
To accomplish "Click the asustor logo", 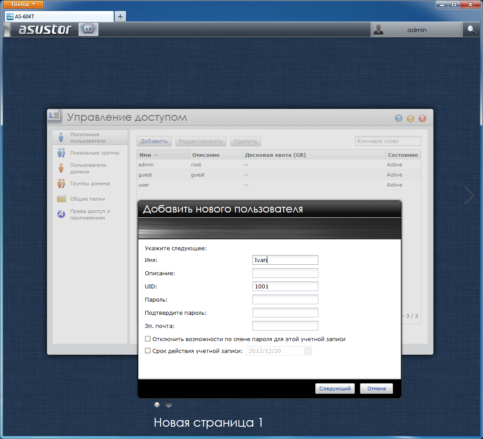I will pos(45,29).
